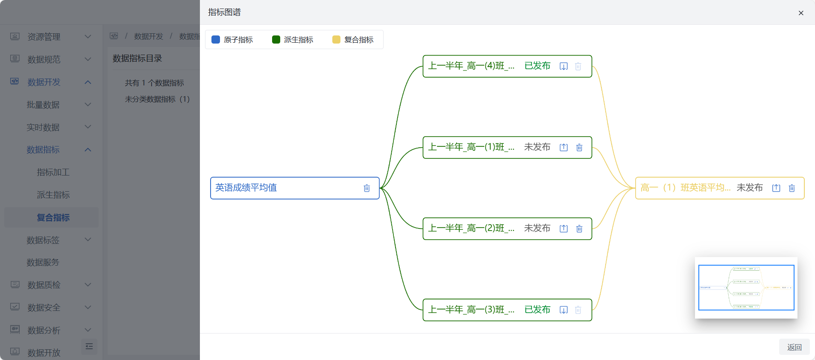
Task: Select the 上一半年_高一(3)班 node label
Action: [471, 309]
